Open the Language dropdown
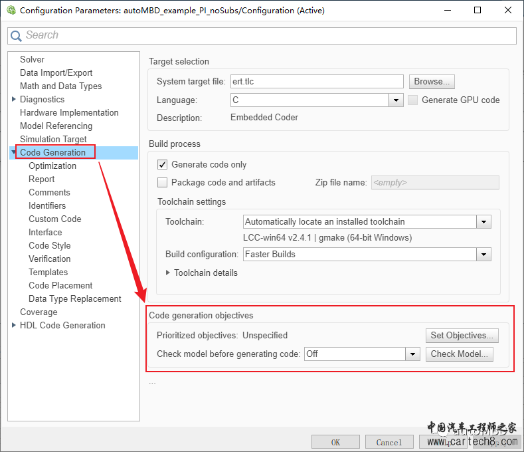Viewport: 524px width, 452px height. (396, 100)
